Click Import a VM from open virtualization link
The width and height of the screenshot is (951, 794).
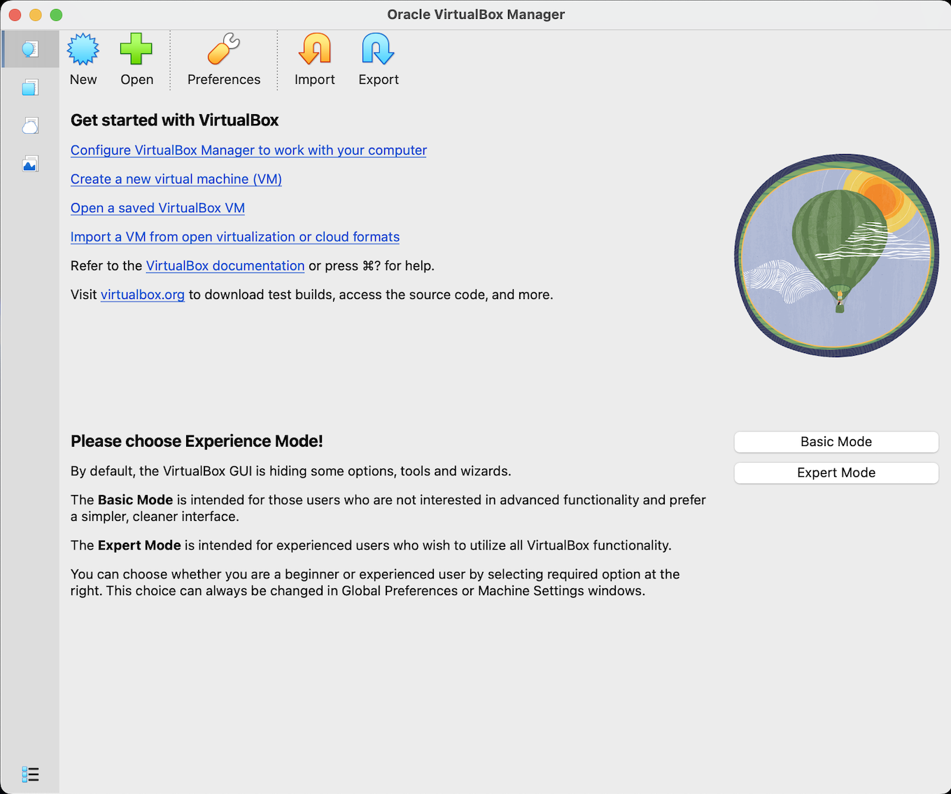point(235,237)
